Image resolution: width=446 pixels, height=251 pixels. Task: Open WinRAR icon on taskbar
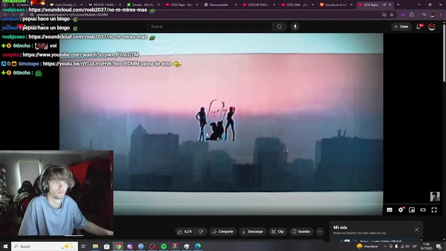(175, 246)
